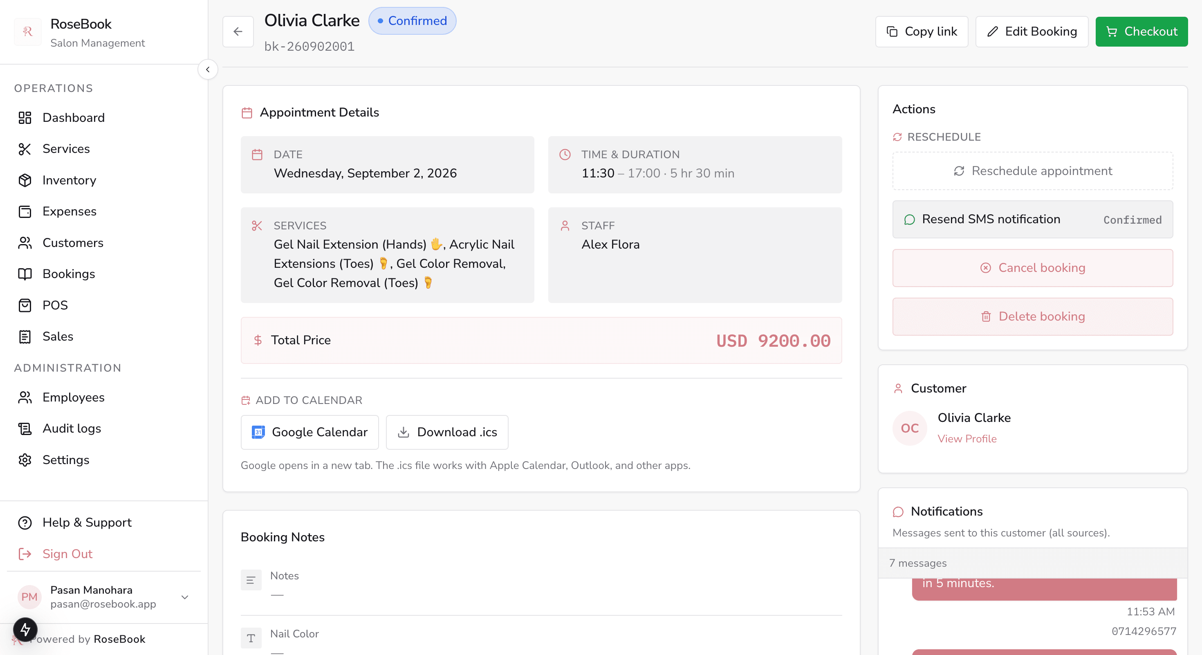Add to Google Calendar

coord(309,432)
